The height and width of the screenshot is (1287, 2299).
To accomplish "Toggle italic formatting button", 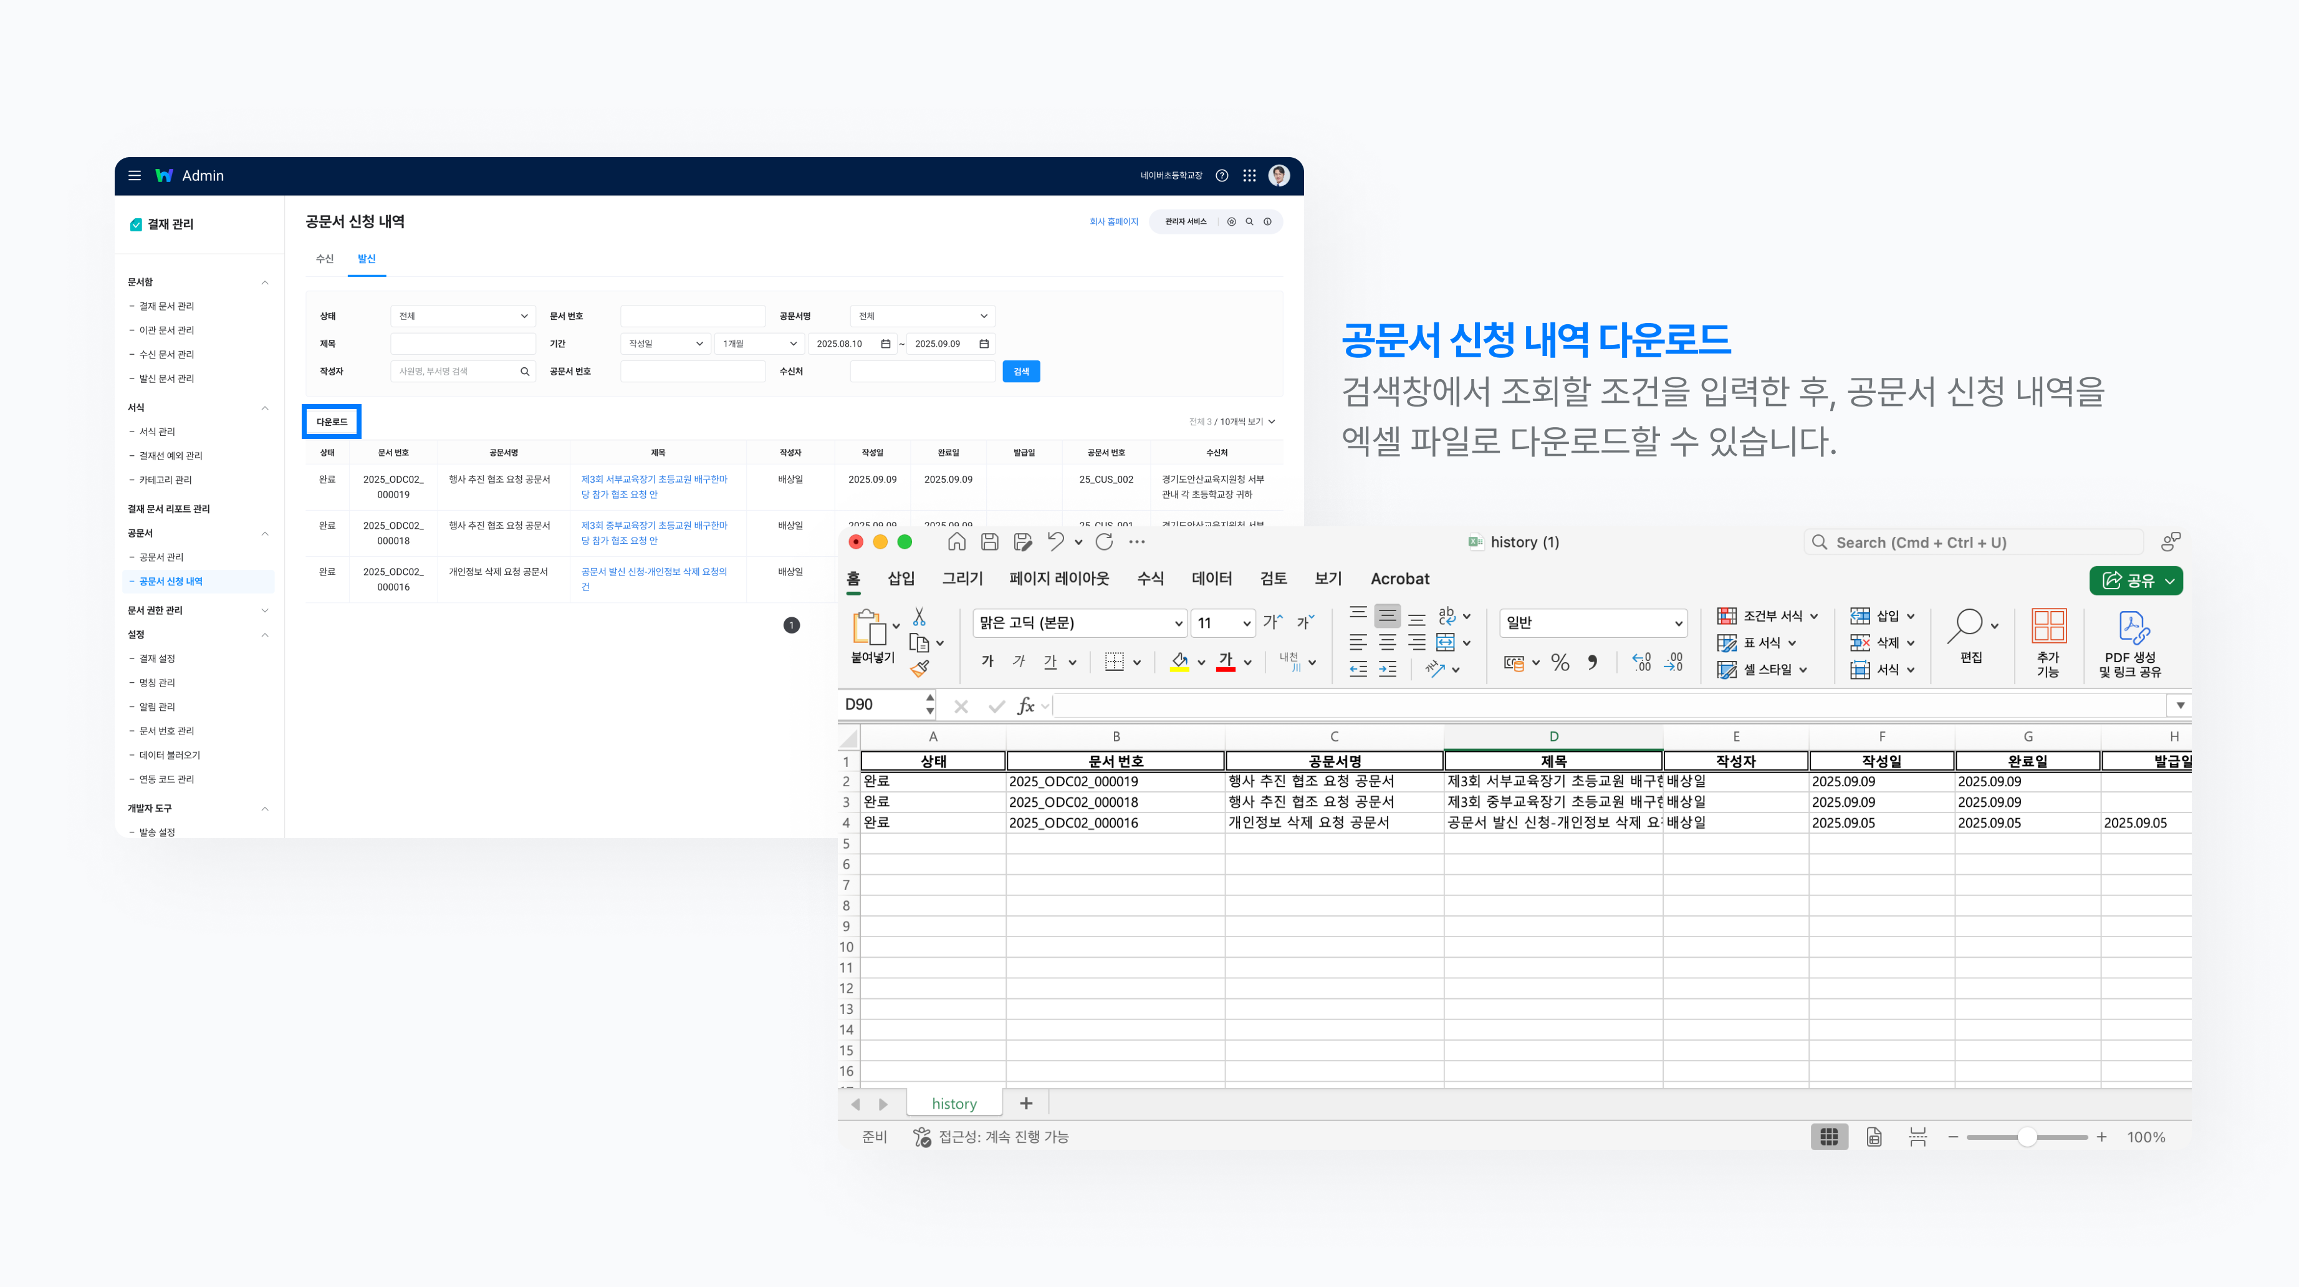I will pyautogui.click(x=1019, y=662).
